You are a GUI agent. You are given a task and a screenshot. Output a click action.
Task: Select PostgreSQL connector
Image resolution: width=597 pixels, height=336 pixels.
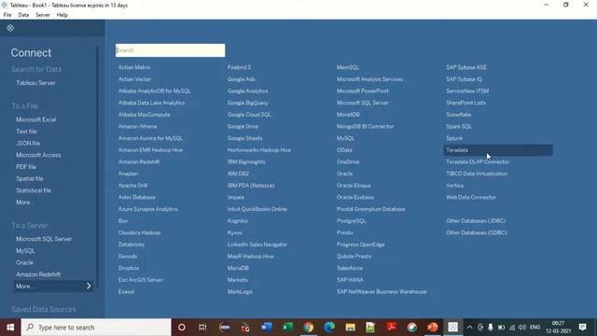pyautogui.click(x=351, y=221)
